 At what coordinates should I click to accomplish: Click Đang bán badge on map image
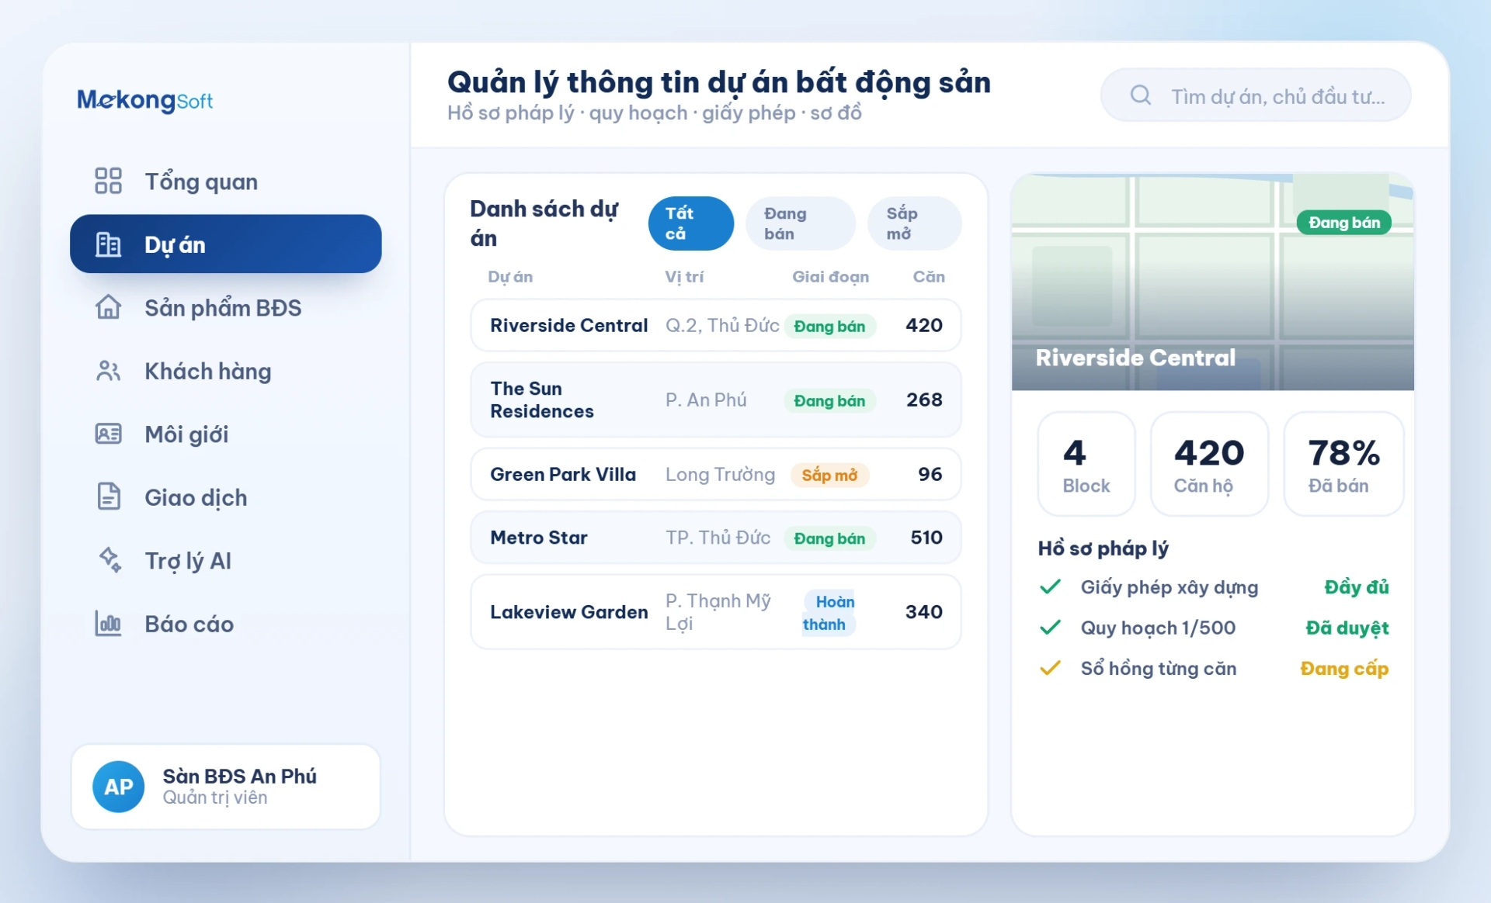[1343, 223]
